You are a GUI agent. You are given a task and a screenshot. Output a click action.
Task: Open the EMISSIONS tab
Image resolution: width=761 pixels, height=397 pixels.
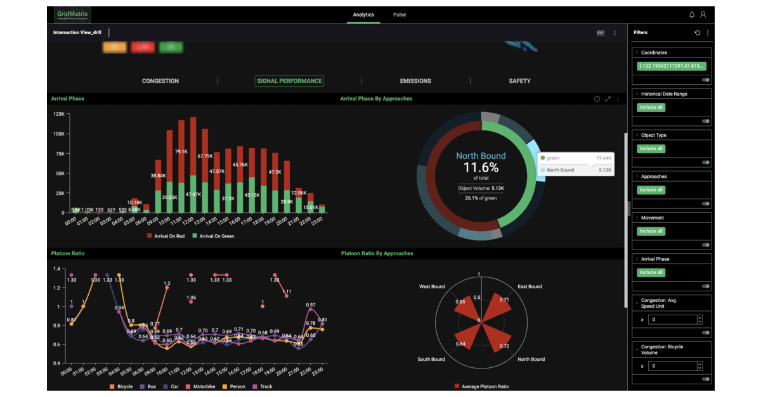point(415,81)
